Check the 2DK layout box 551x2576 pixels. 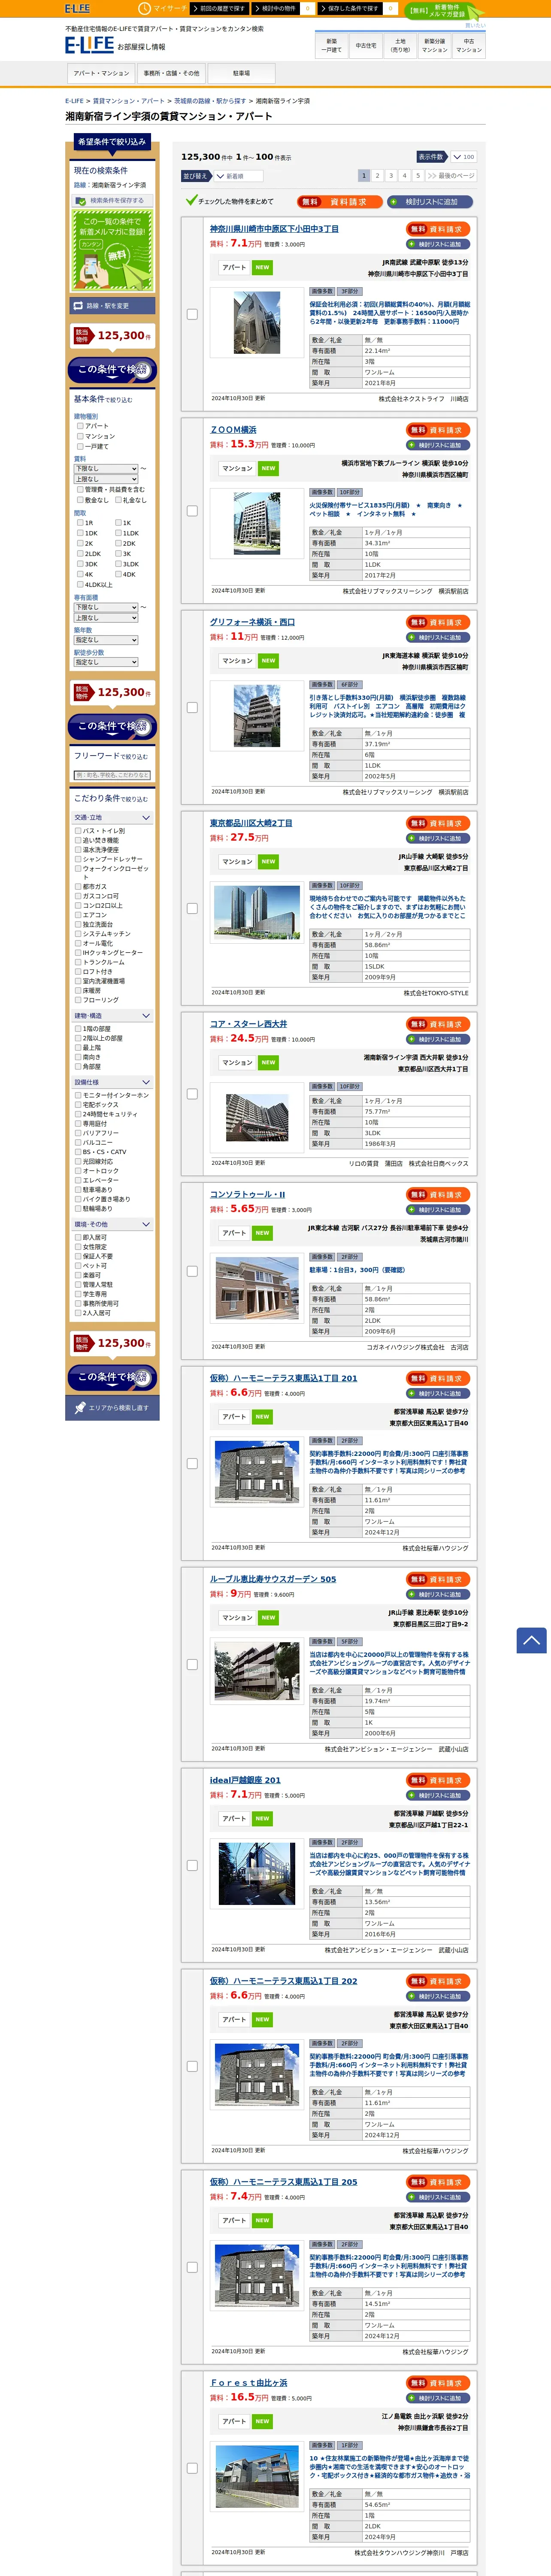pos(118,543)
